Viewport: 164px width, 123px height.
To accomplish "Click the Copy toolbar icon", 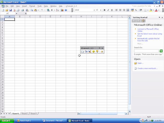I will [x=32, y=10].
